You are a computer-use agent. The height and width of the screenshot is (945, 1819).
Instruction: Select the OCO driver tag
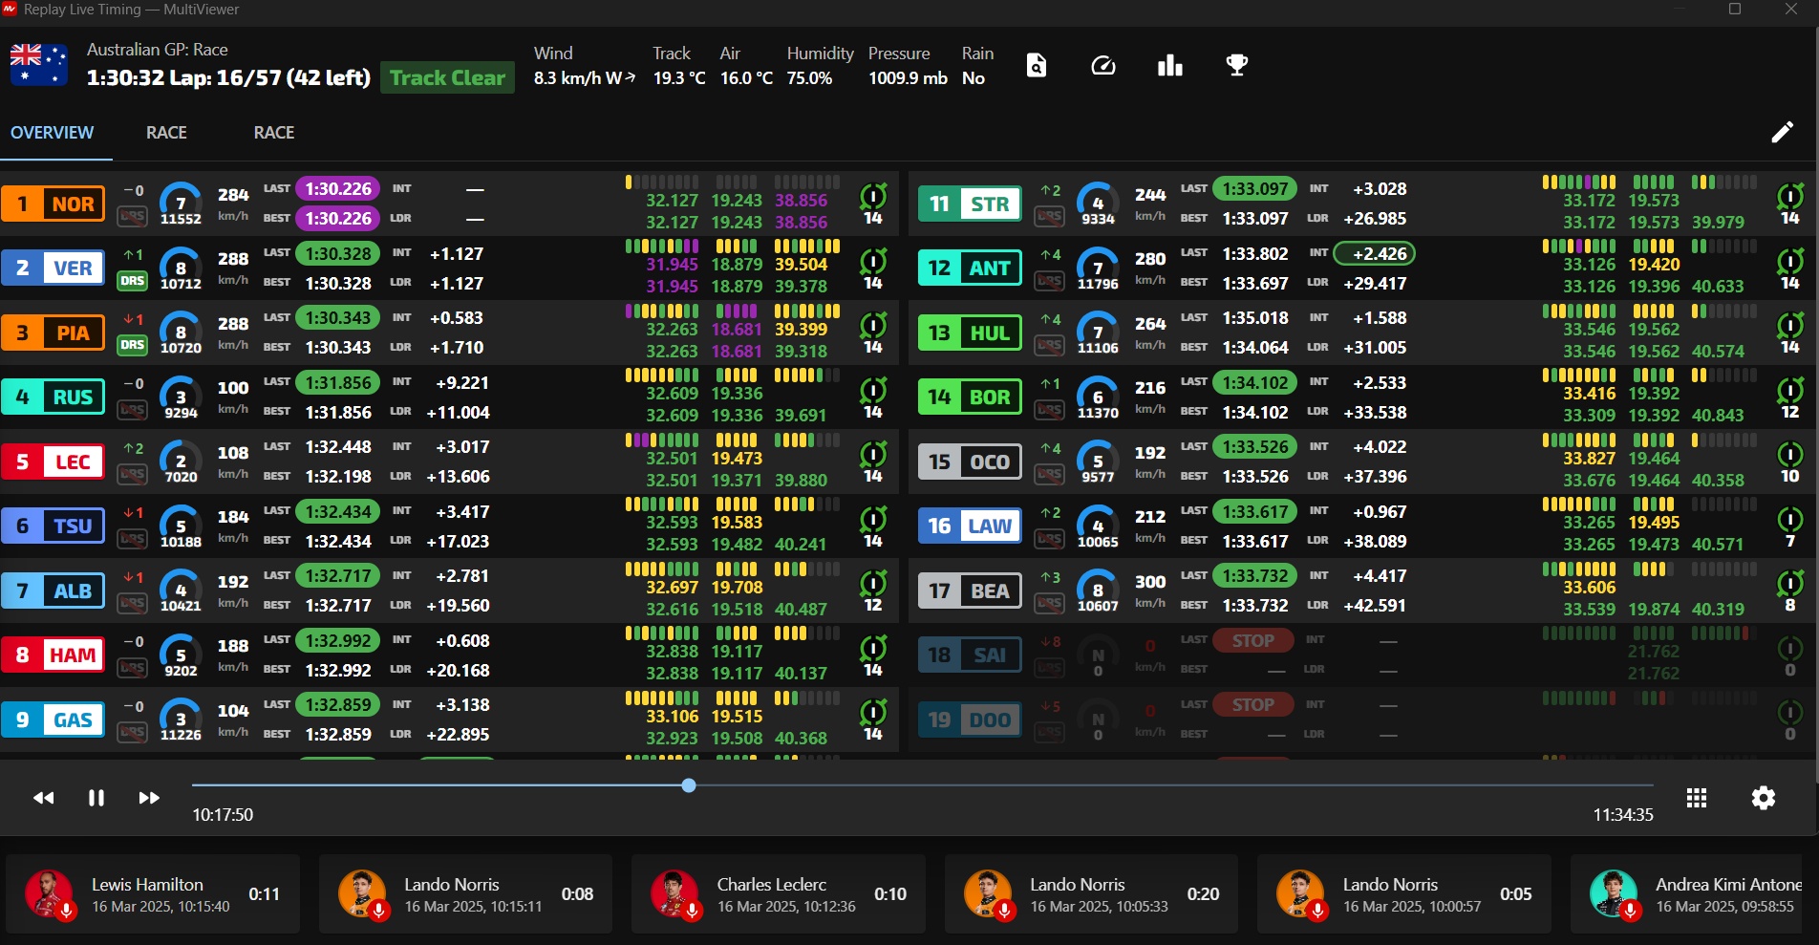coord(971,462)
